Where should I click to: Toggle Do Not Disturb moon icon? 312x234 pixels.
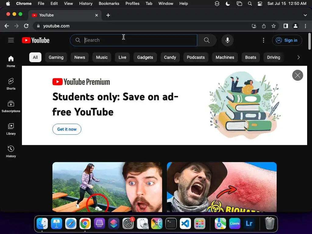pos(228,4)
